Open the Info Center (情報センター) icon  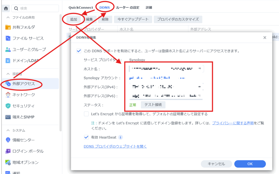tap(8, 140)
